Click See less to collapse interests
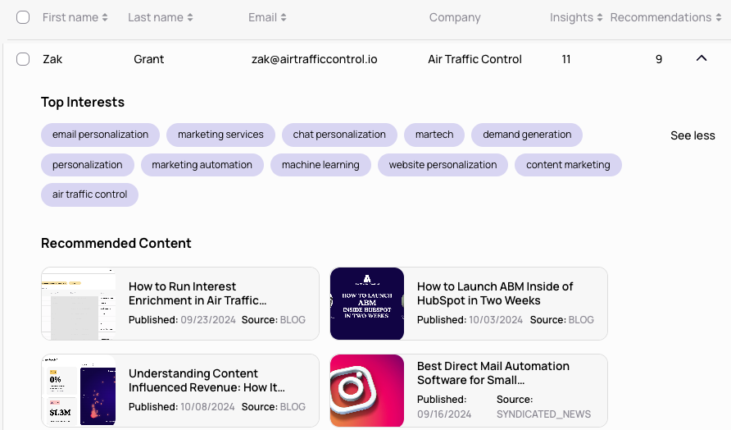This screenshot has height=430, width=731. (692, 135)
